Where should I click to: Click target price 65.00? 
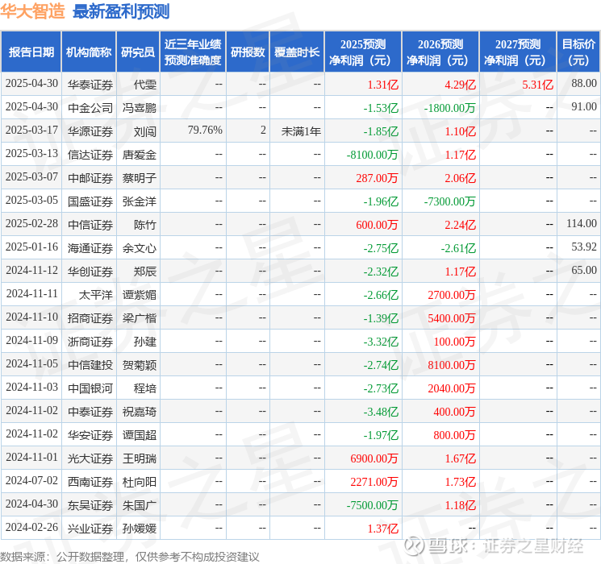(584, 270)
